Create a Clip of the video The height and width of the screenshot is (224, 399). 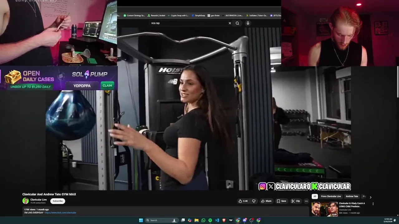296,201
